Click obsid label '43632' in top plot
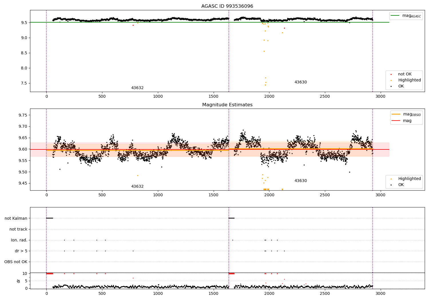 pyautogui.click(x=137, y=88)
